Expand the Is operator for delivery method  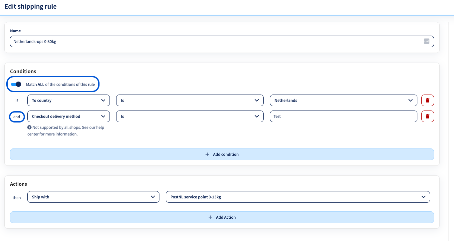pos(190,116)
